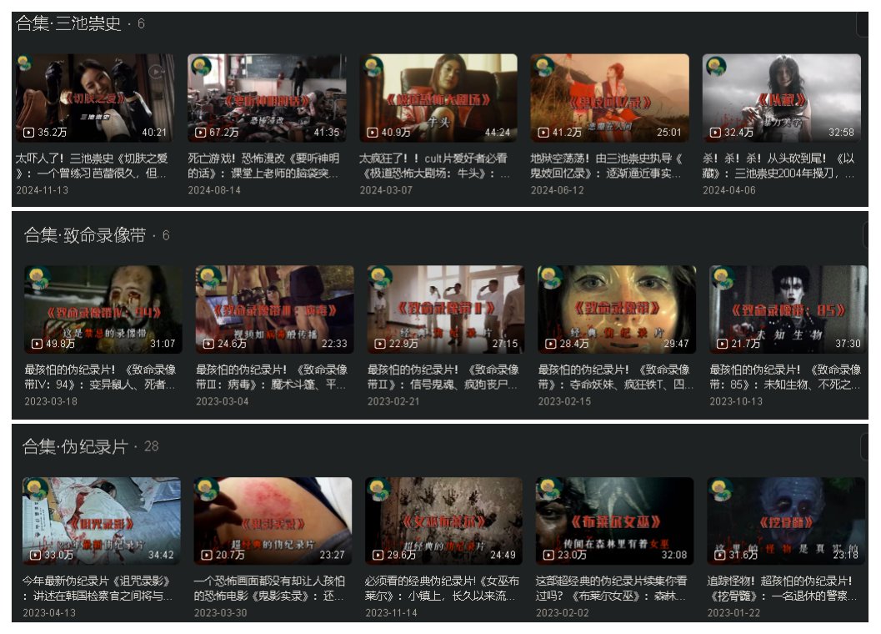Click the watch-later icon on 切肤之爱 thumbnail
This screenshot has height=634, width=881.
click(156, 72)
